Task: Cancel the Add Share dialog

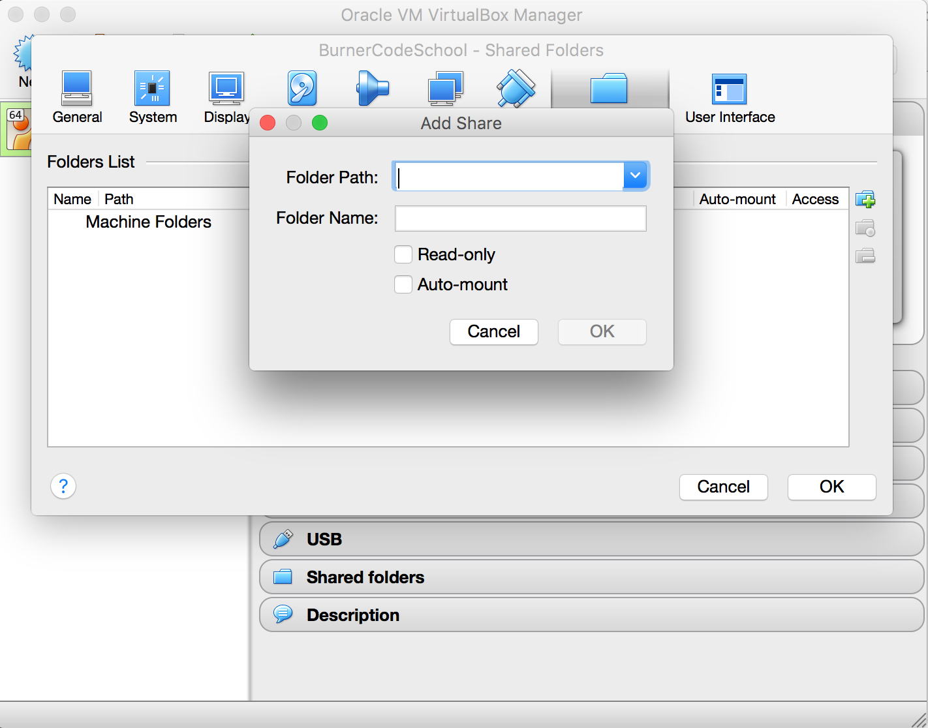Action: pos(494,331)
